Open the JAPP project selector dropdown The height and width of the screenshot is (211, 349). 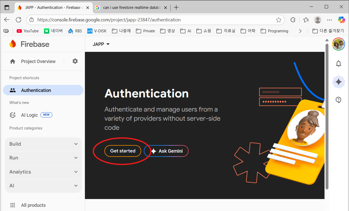[101, 44]
